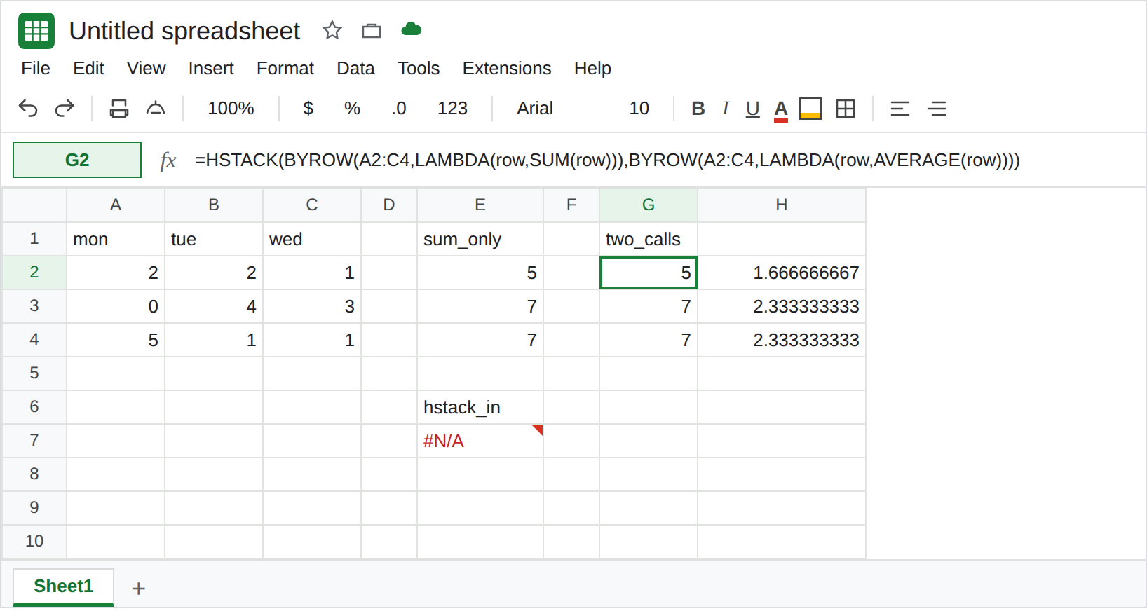The image size is (1147, 611).
Task: Open the vertical align icon
Action: (937, 109)
